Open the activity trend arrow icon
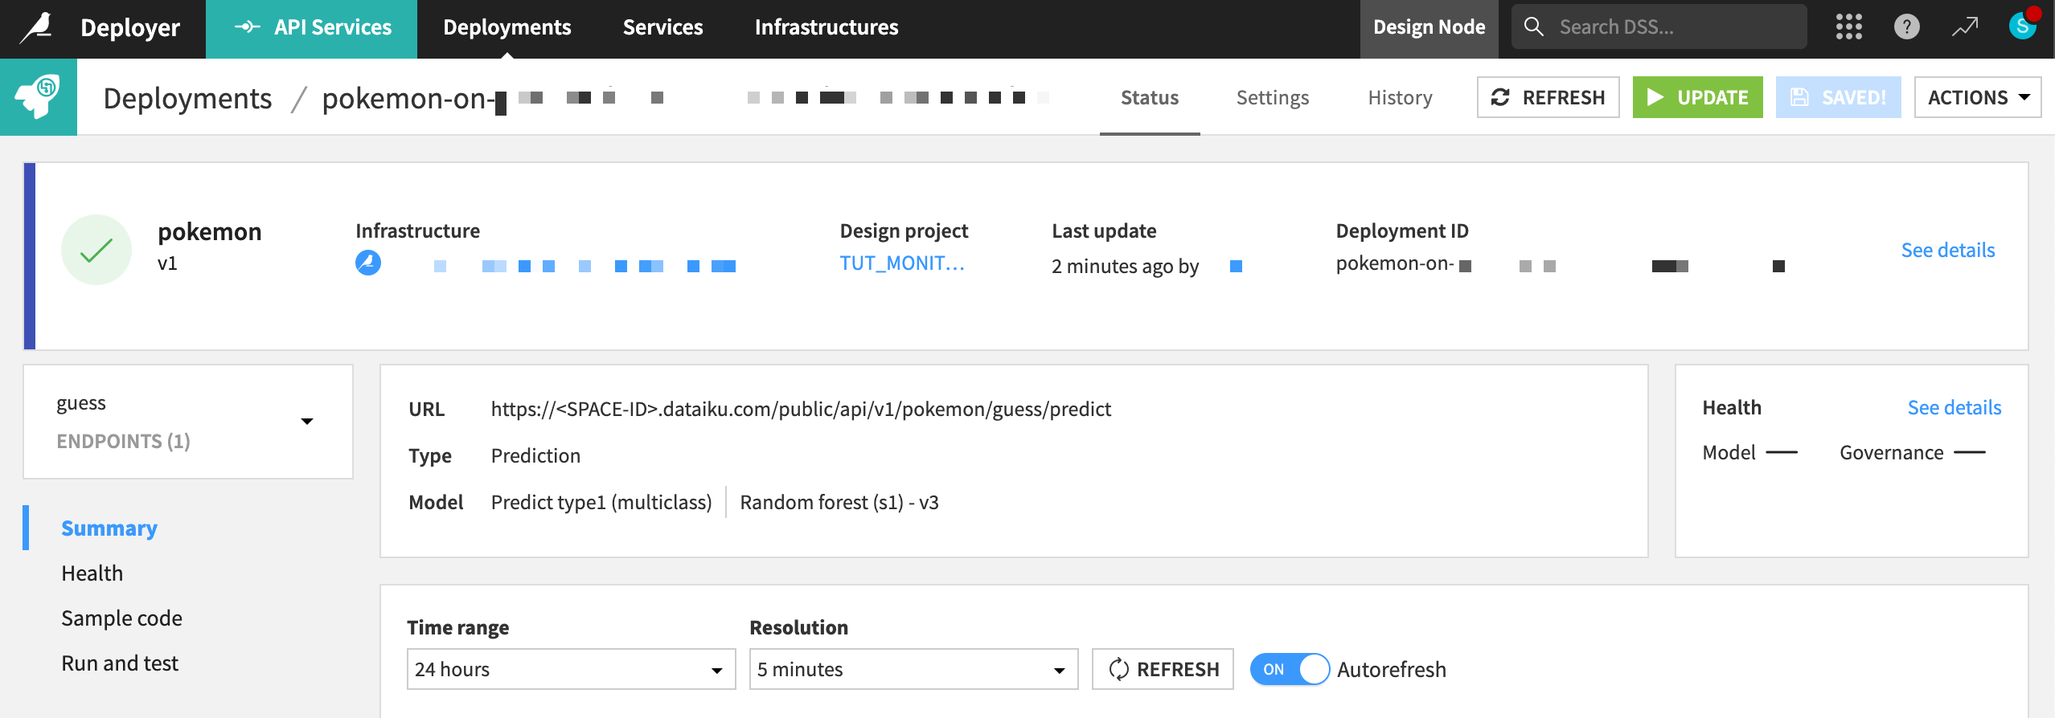This screenshot has height=718, width=2055. coord(1964,27)
